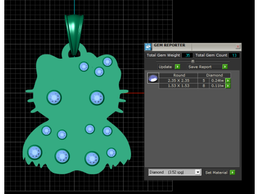Click the Total Gem Count label
This screenshot has height=194, width=259.
[x=212, y=56]
